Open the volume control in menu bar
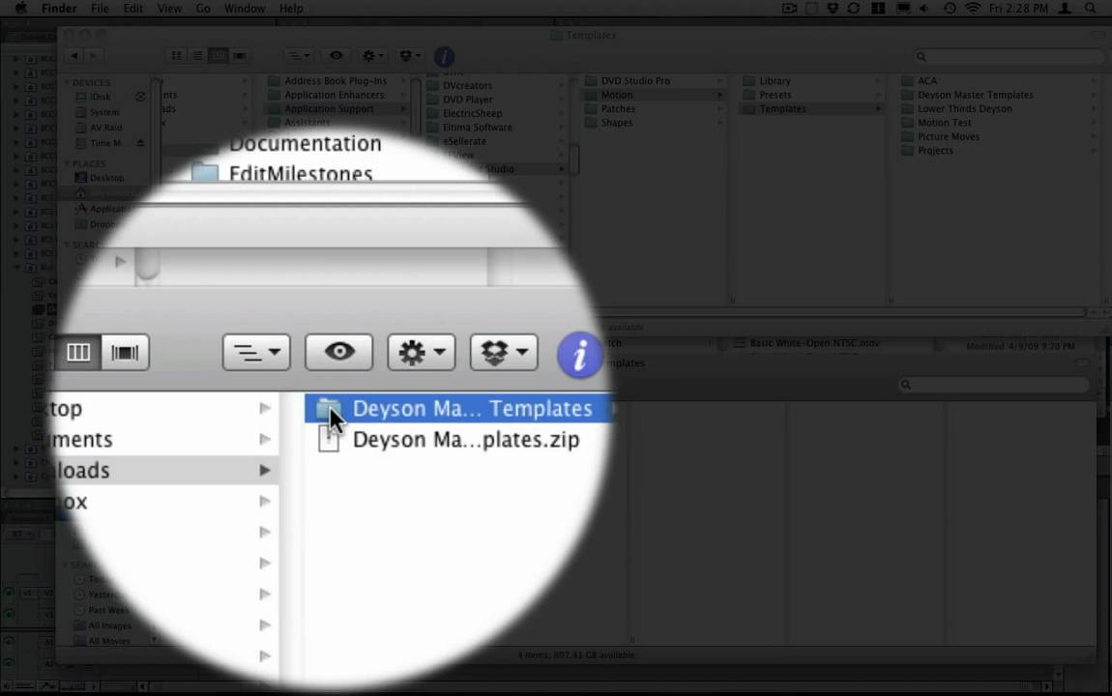 (924, 9)
